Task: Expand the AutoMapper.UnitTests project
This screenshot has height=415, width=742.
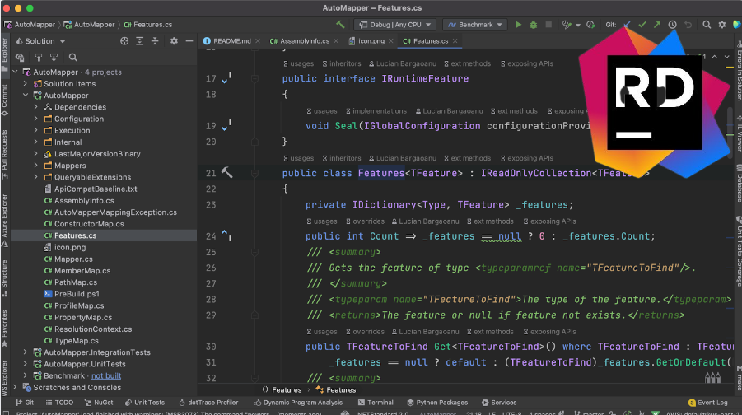Action: point(26,364)
